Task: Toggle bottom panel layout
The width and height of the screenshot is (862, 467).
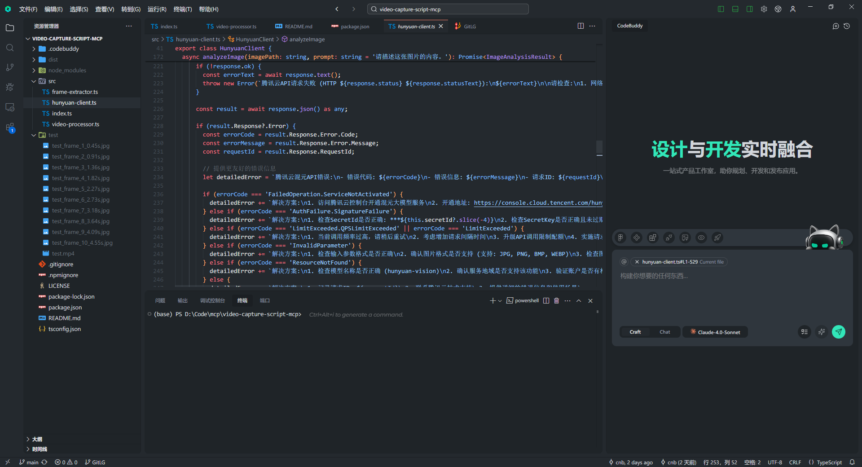Action: coord(735,9)
